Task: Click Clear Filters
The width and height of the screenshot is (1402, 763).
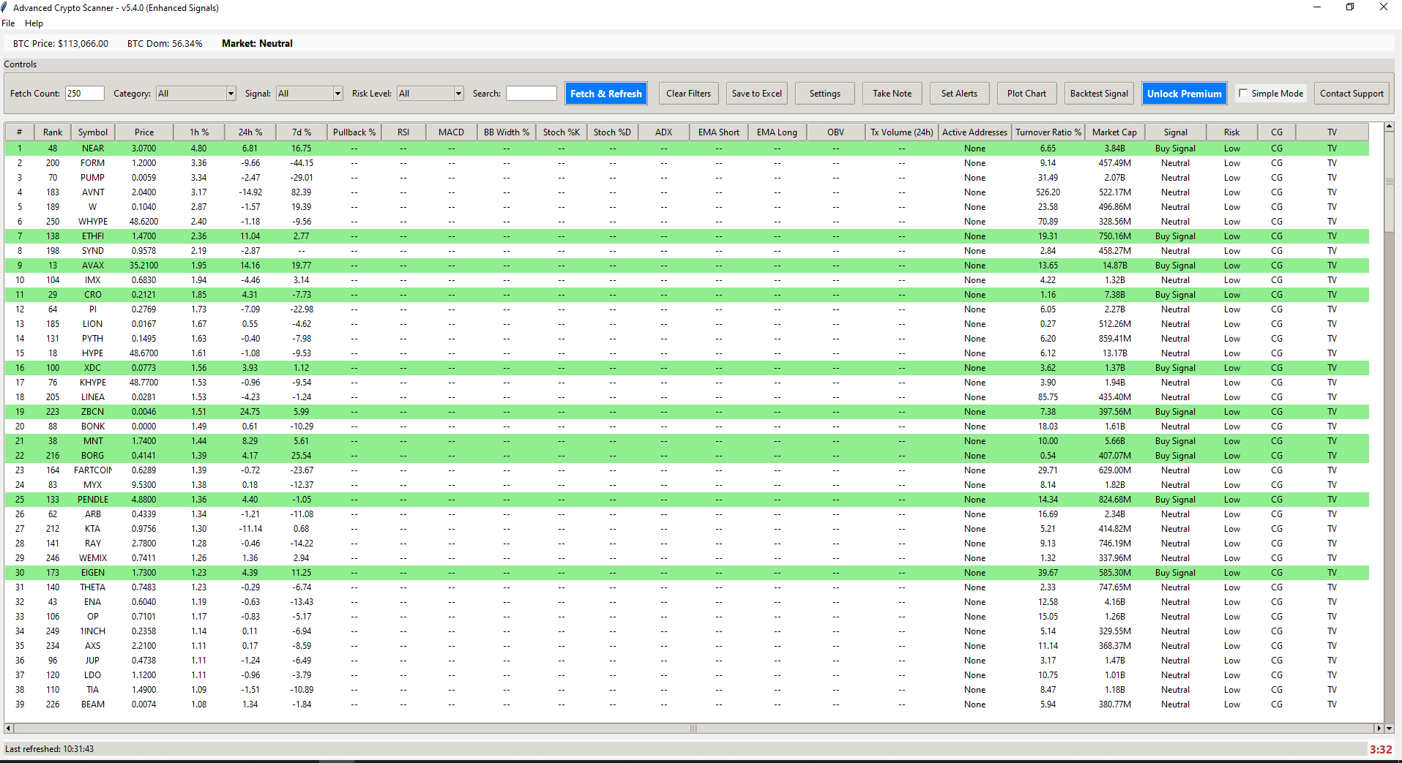Action: coord(687,93)
